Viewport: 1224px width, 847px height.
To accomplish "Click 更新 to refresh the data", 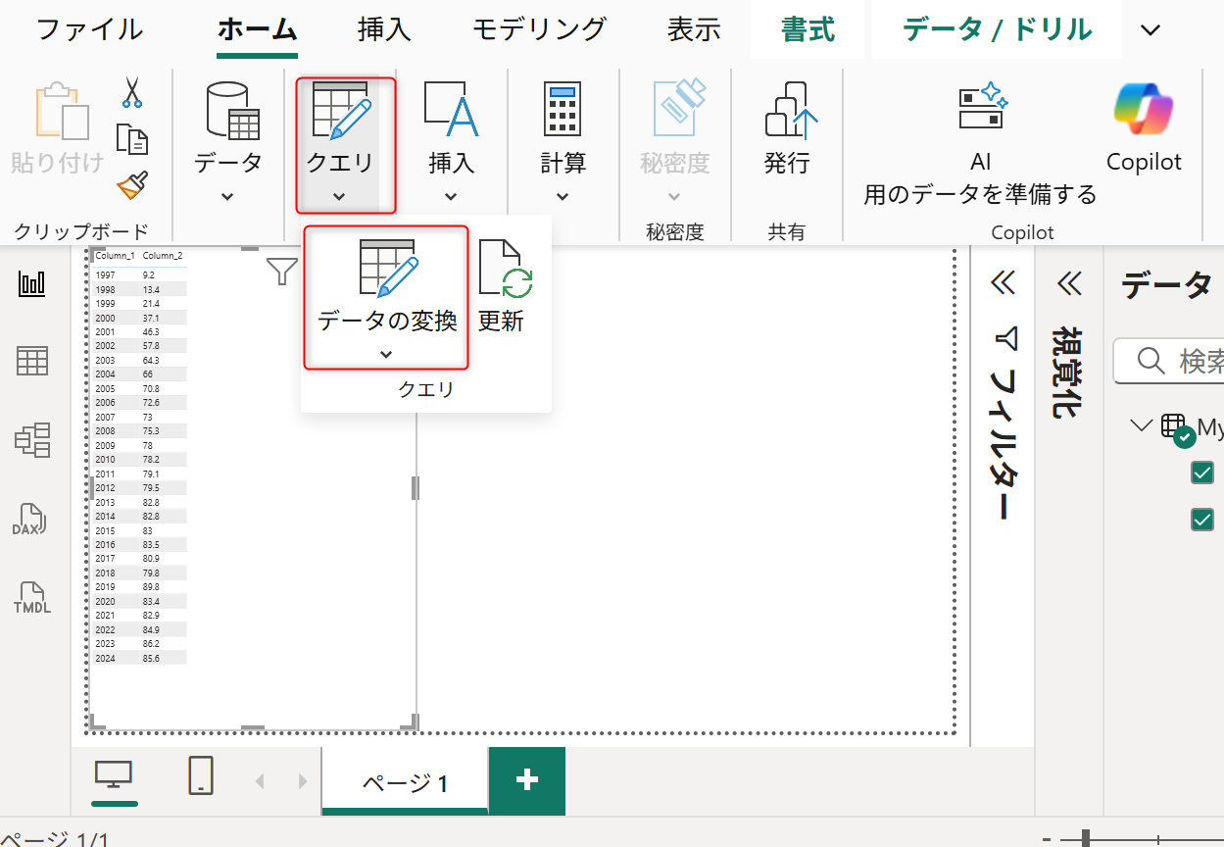I will pyautogui.click(x=503, y=284).
